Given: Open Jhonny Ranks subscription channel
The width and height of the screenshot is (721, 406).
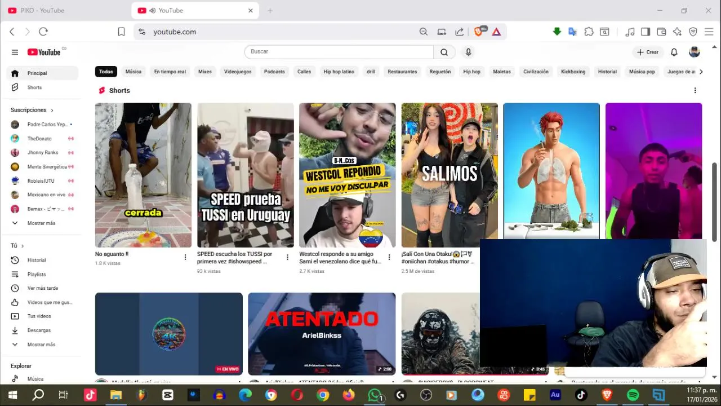Looking at the screenshot, I should coord(43,153).
